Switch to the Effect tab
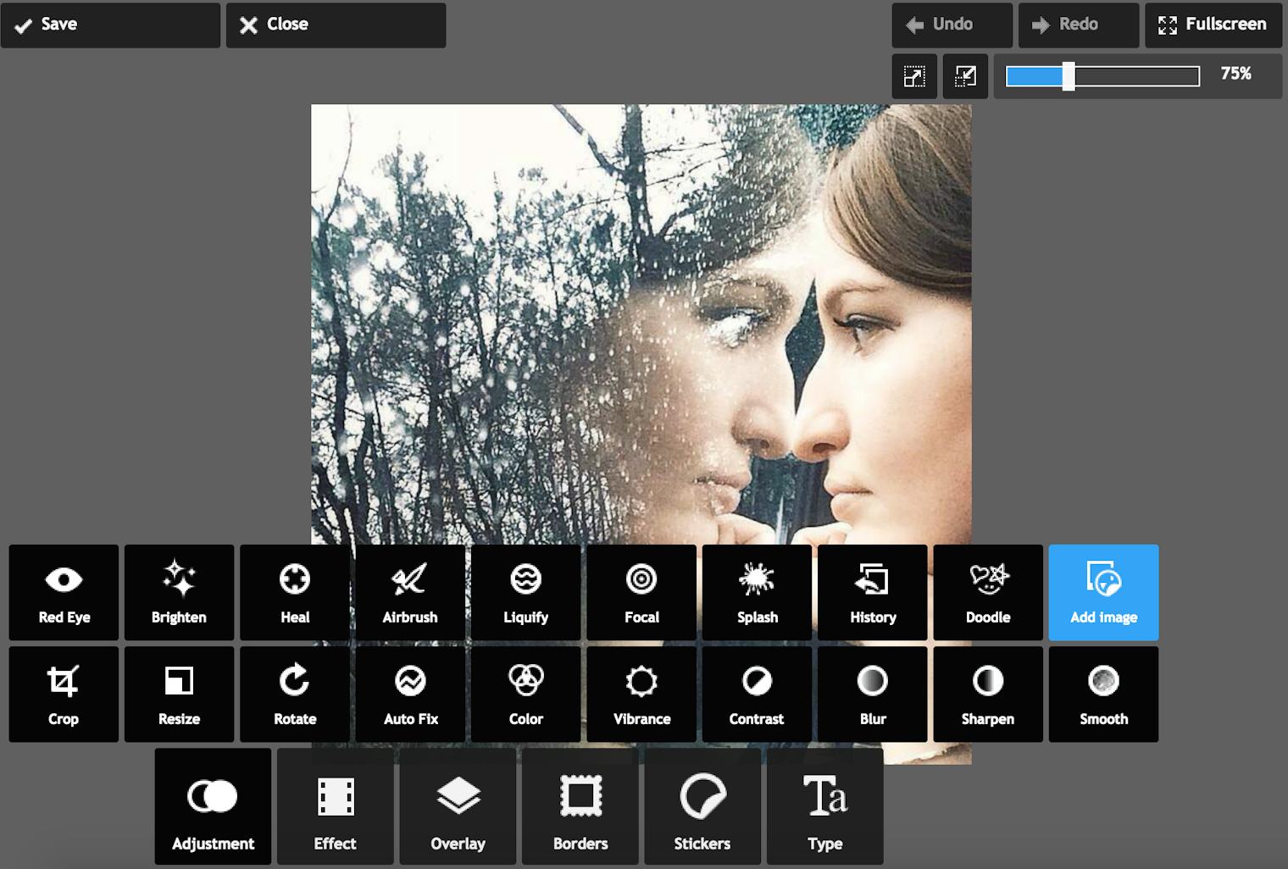Image resolution: width=1288 pixels, height=869 pixels. tap(335, 806)
